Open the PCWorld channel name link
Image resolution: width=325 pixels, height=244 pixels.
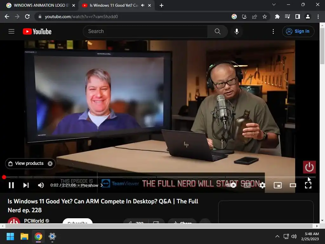coord(34,221)
